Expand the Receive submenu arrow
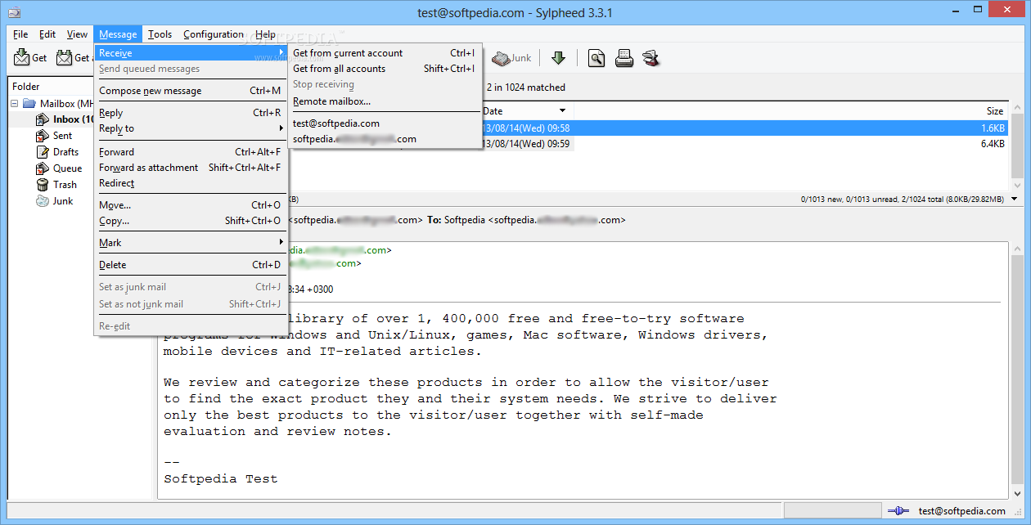 (281, 53)
